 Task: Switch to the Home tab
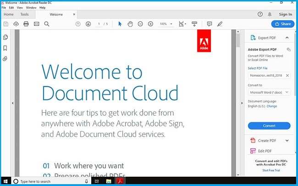9,14
